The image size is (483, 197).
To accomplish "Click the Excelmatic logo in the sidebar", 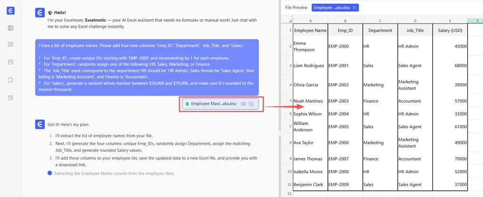I will (10, 11).
